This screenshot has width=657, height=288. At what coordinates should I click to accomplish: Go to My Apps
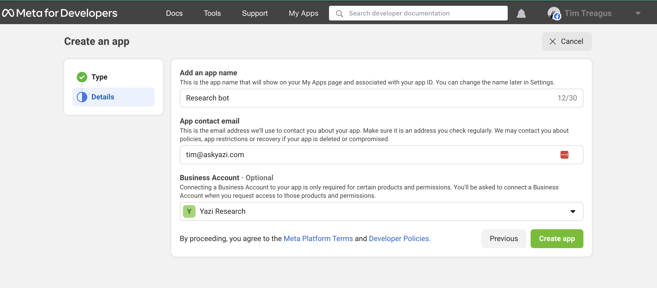303,13
